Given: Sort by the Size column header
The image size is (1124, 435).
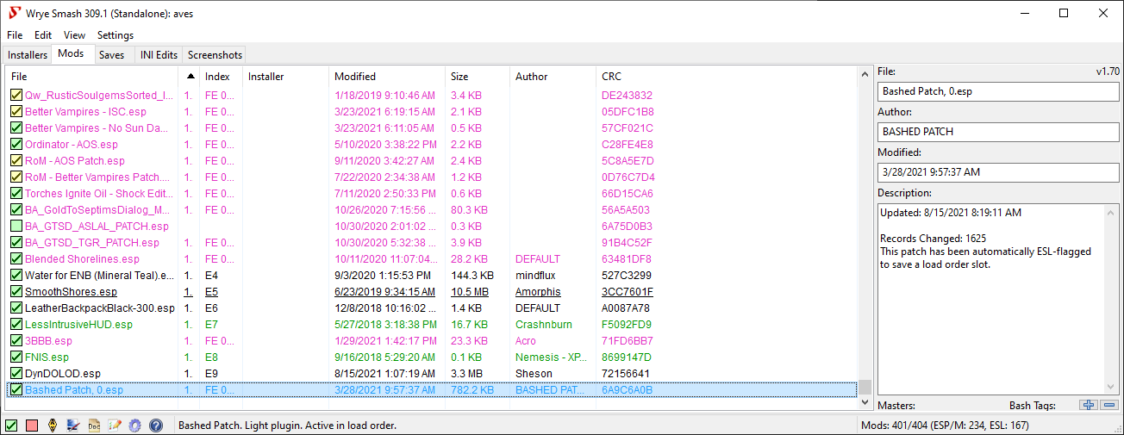Looking at the screenshot, I should (478, 77).
